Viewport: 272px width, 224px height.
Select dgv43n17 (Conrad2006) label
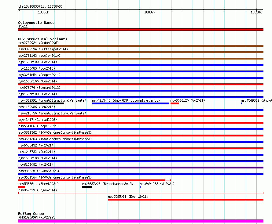click(x=38, y=120)
